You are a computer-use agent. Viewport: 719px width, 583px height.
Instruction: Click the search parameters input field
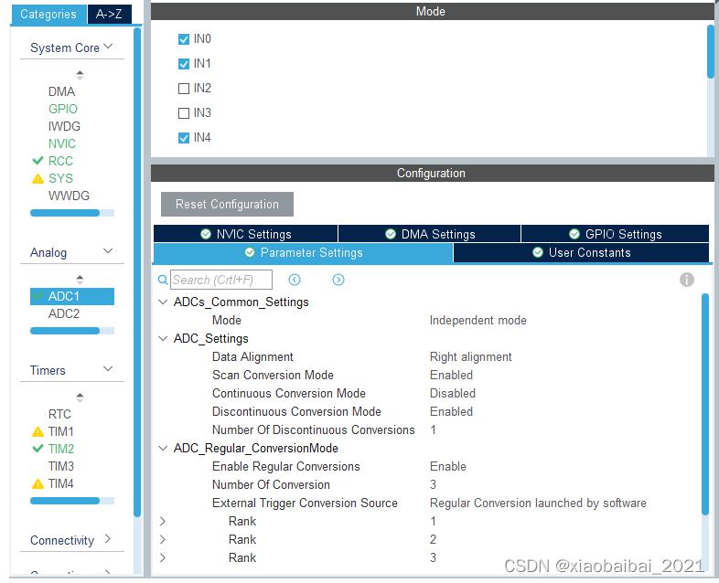click(x=224, y=280)
